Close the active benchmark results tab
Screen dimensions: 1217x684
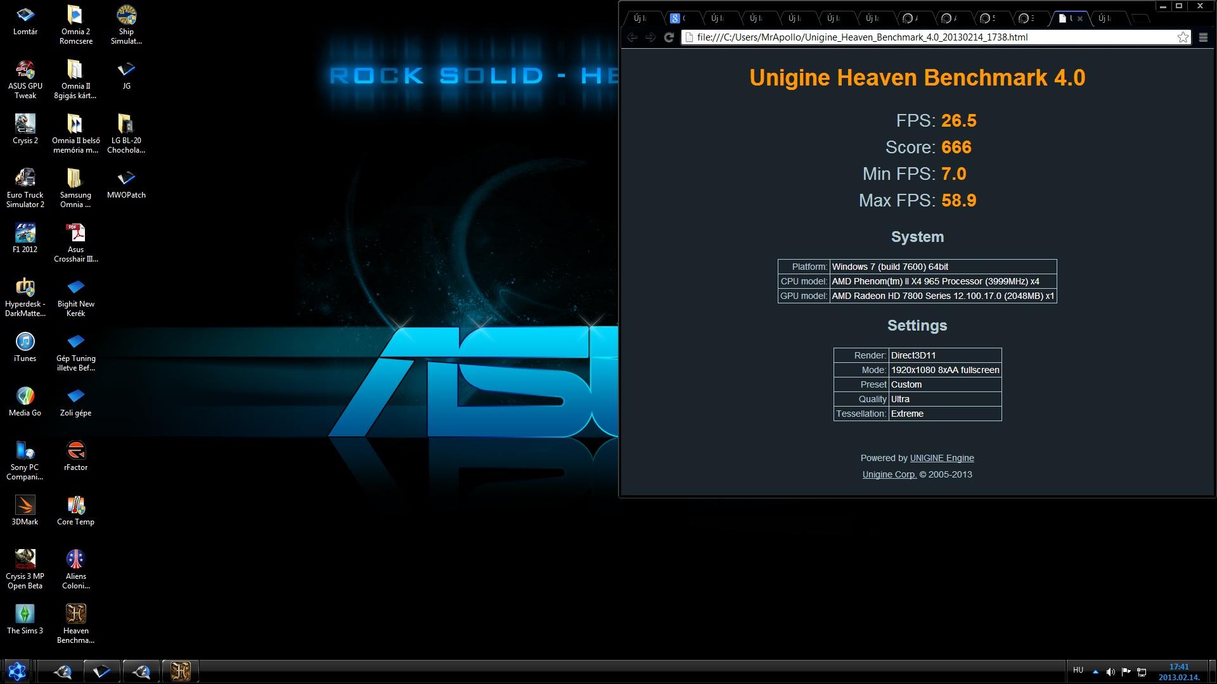tap(1080, 18)
